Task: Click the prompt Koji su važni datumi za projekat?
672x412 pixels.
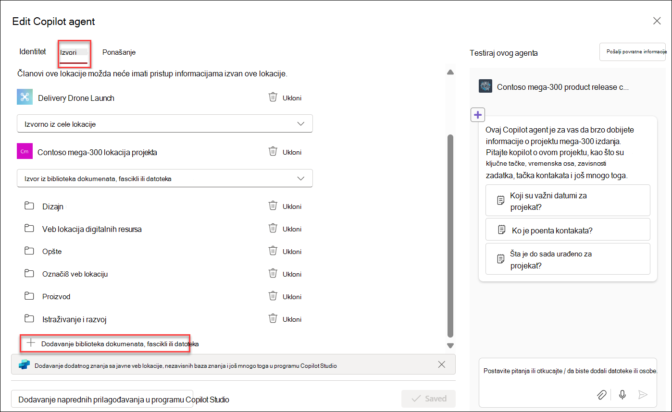Action: coord(568,201)
